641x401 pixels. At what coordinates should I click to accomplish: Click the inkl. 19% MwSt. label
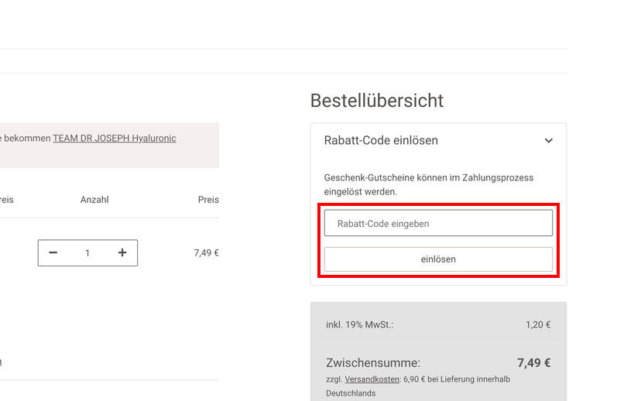[x=360, y=324]
